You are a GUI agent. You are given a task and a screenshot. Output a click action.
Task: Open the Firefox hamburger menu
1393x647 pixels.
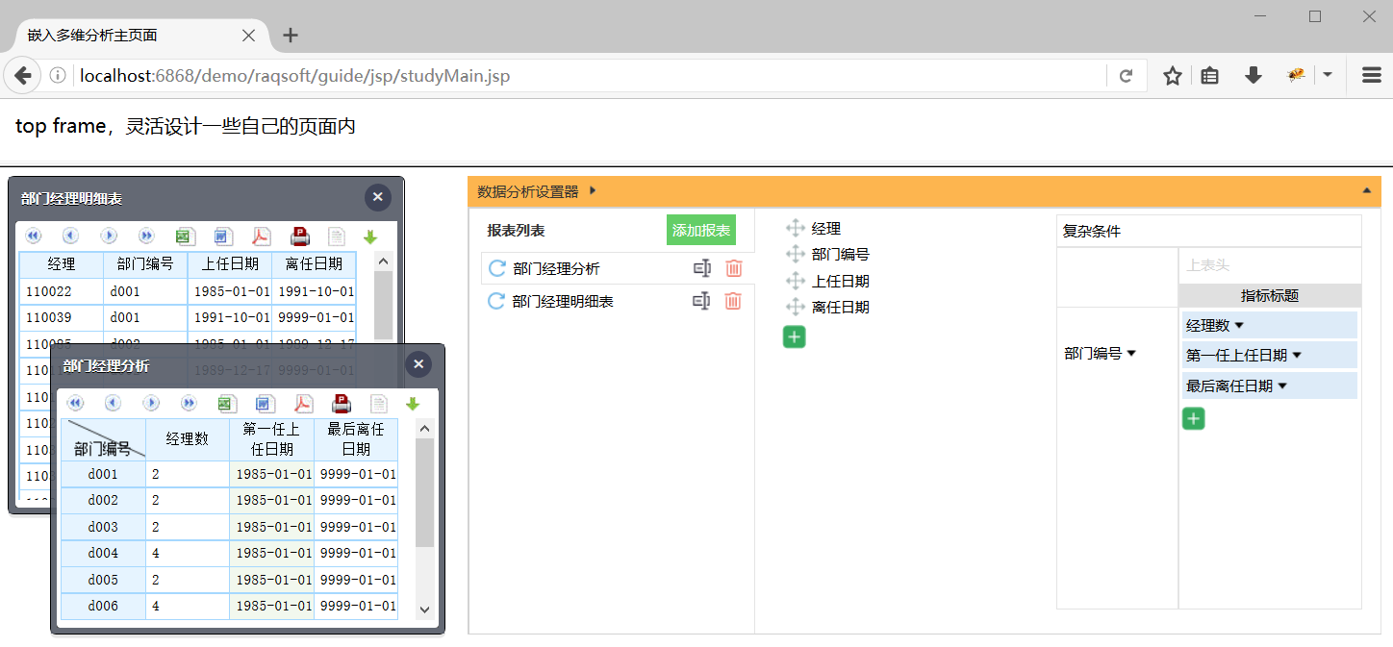click(1372, 76)
